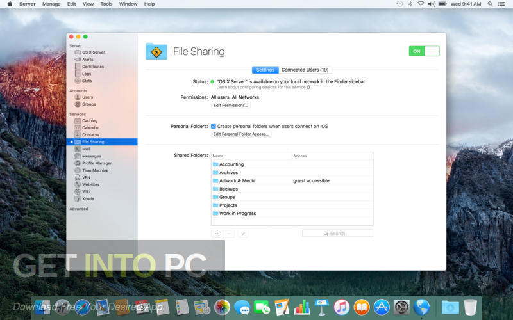Screen dimensions: 513x320
Task: Select the Xcode service
Action: point(85,199)
